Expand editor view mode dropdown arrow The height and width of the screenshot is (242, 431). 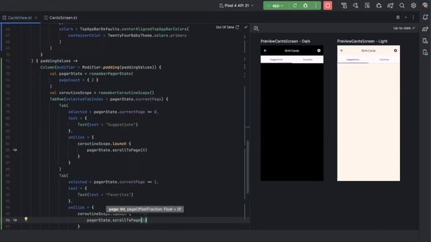[405, 17]
